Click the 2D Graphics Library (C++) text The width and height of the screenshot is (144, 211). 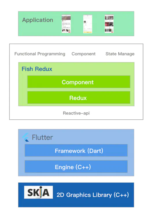click(x=93, y=195)
